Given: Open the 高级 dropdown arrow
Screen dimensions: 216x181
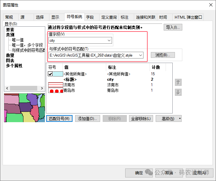Looking at the screenshot, I should coord(179,119).
